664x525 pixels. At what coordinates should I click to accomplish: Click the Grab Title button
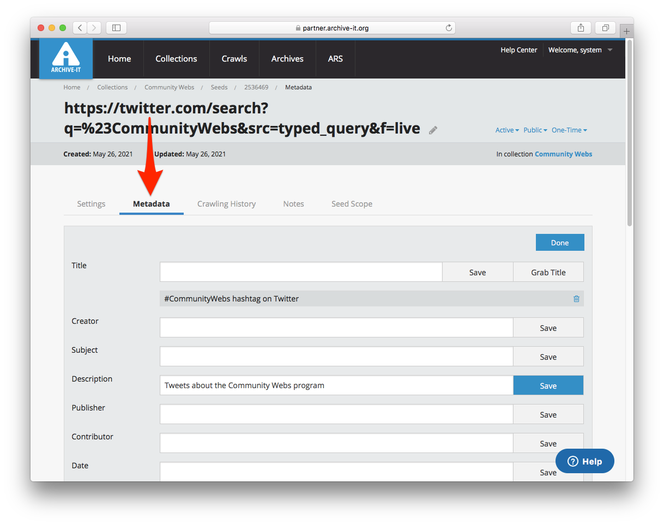[x=548, y=272]
